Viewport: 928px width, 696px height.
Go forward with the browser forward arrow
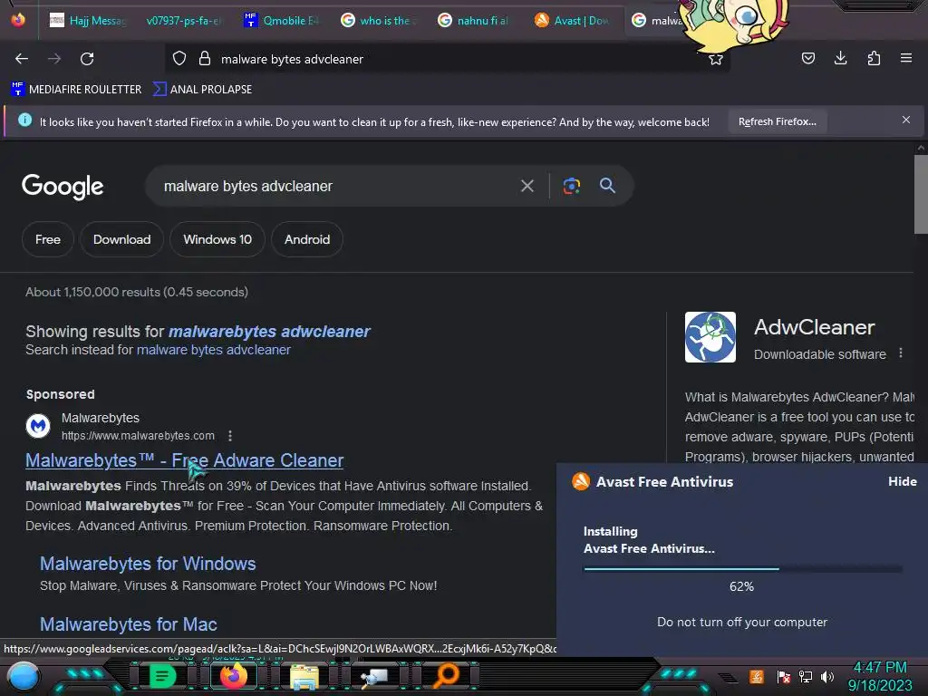pyautogui.click(x=54, y=59)
